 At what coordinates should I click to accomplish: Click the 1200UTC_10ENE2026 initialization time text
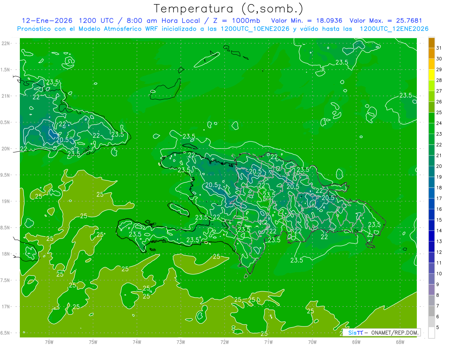255,29
